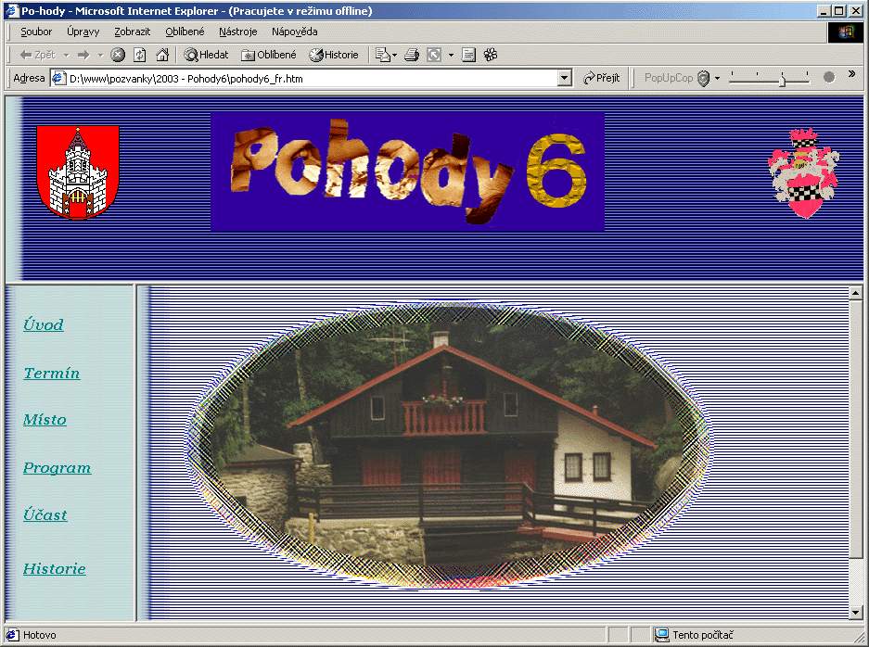Image resolution: width=869 pixels, height=647 pixels.
Task: Click the forward arrow navigation button
Action: pos(83,55)
